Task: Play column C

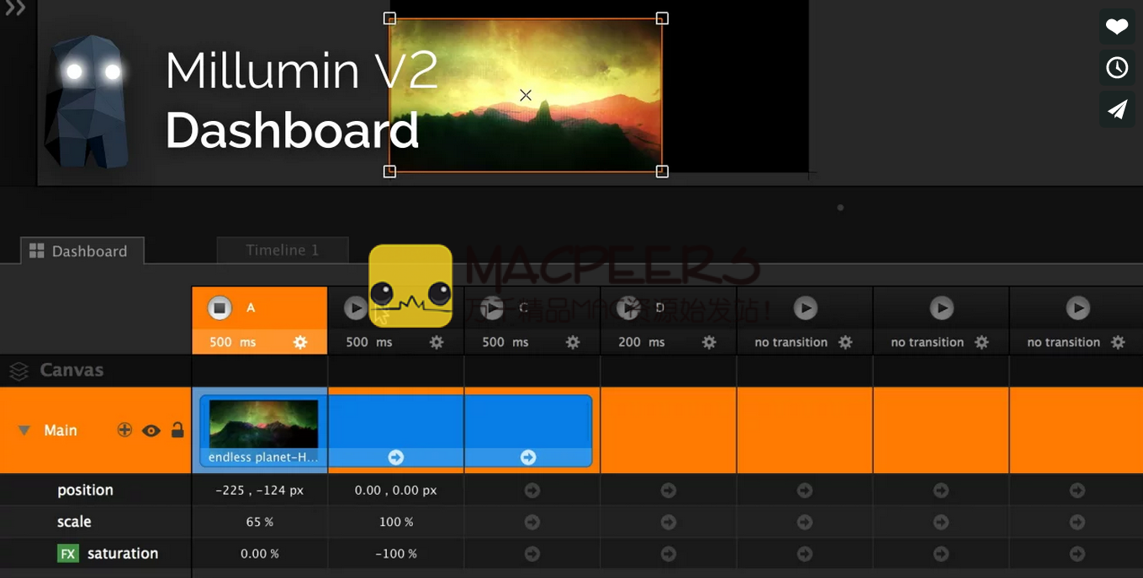Action: (x=492, y=308)
